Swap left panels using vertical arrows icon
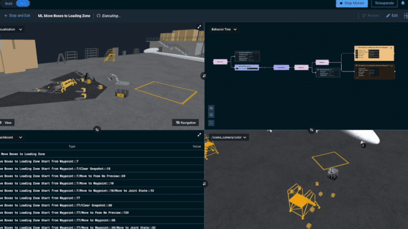This screenshot has width=408, height=229. coord(97,130)
